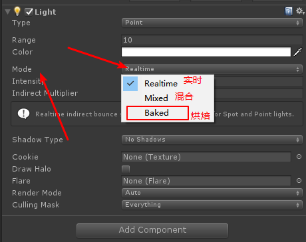The image size is (306, 242).
Task: Click the light bulb icon of Light component
Action: click(17, 11)
